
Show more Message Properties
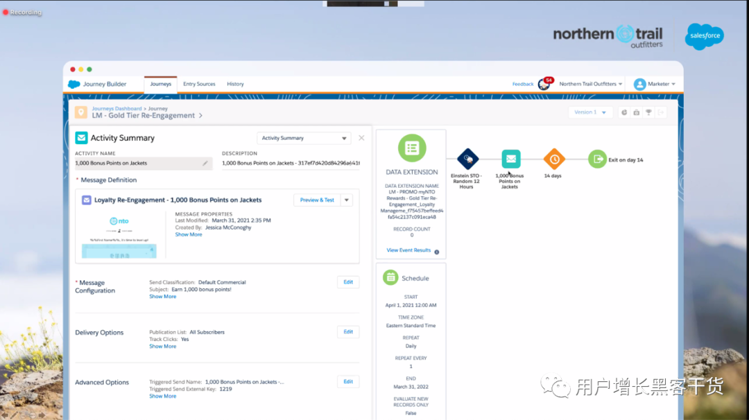pos(188,235)
